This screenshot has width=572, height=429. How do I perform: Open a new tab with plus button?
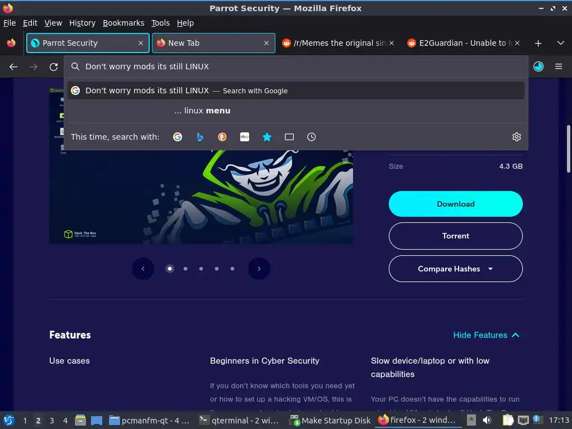pos(538,44)
